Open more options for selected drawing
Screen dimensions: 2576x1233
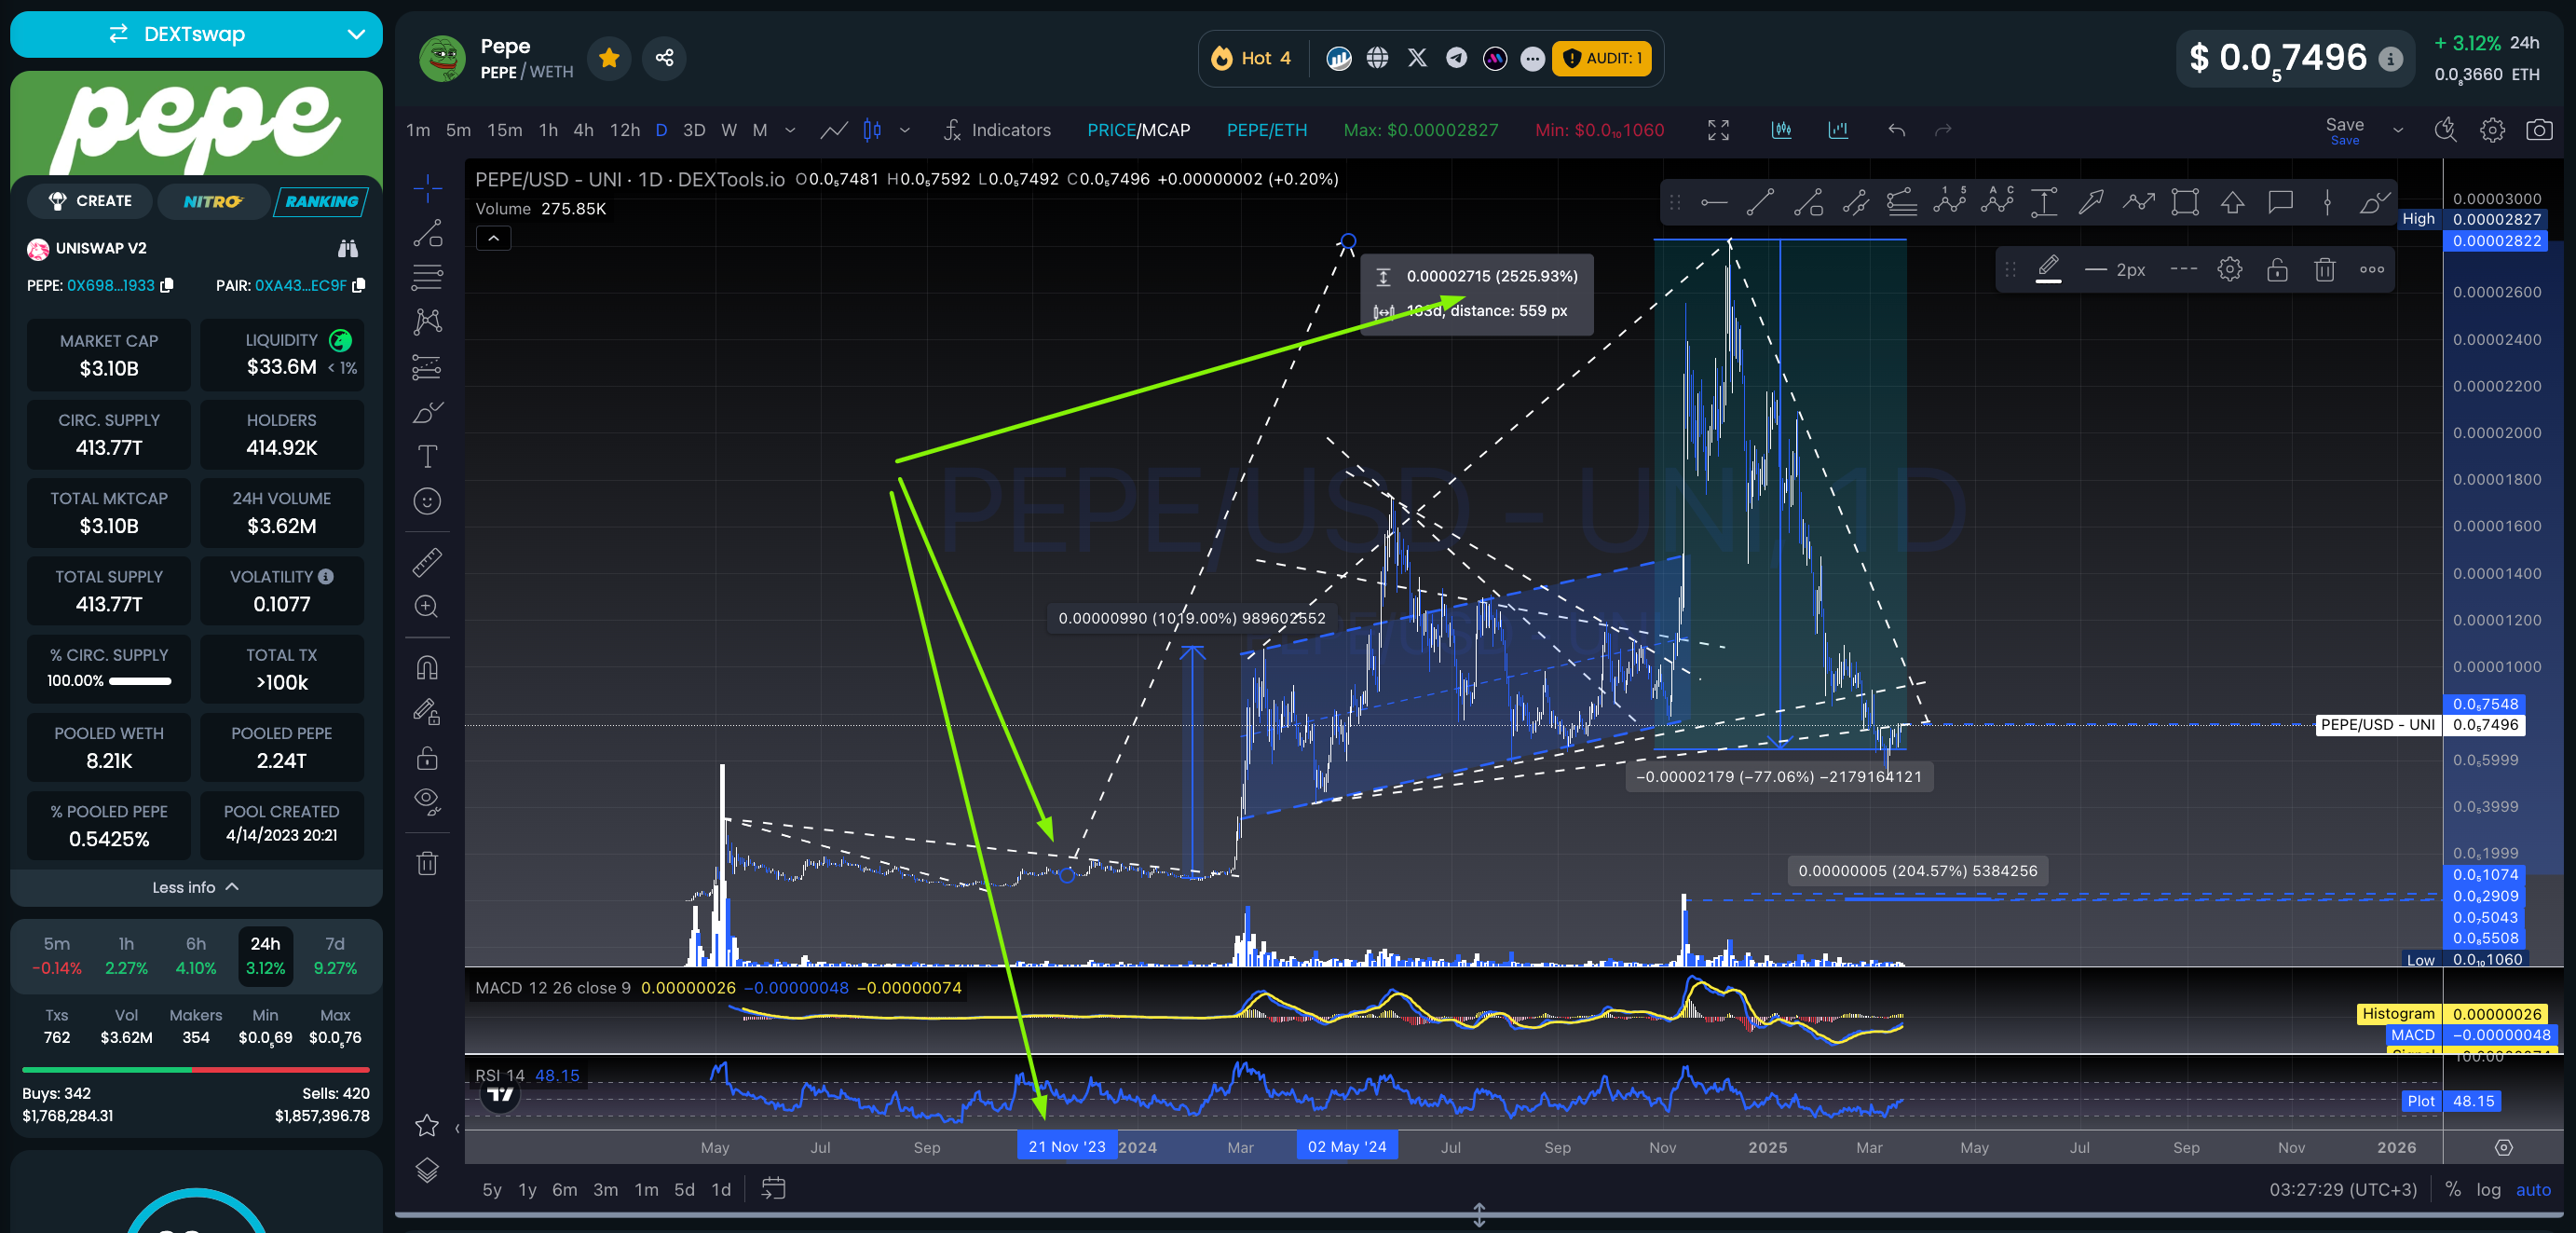pos(2372,269)
